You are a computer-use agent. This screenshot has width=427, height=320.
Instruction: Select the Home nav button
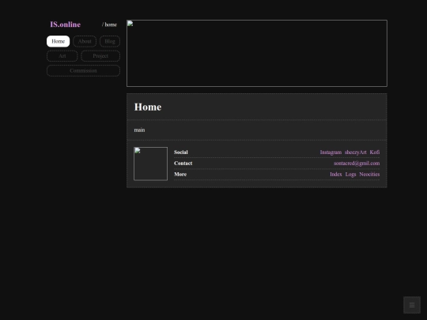coord(58,41)
